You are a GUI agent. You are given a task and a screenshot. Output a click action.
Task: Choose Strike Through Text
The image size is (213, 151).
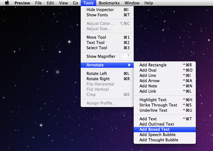point(165,105)
